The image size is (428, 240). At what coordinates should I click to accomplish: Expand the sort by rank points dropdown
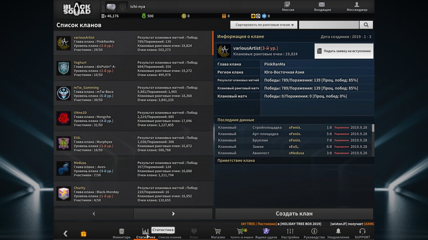pyautogui.click(x=264, y=25)
